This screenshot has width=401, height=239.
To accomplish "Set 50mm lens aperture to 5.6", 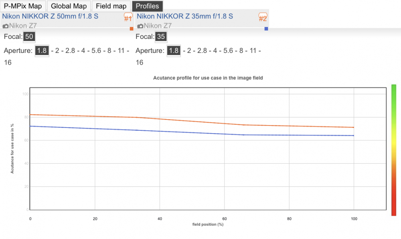I will pyautogui.click(x=96, y=51).
